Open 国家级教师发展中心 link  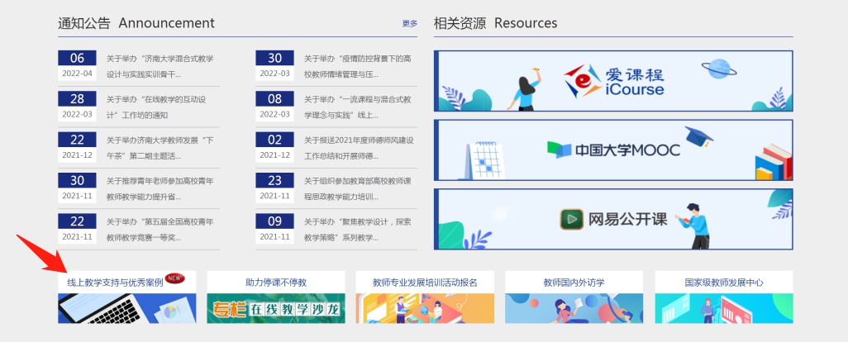pyautogui.click(x=723, y=283)
